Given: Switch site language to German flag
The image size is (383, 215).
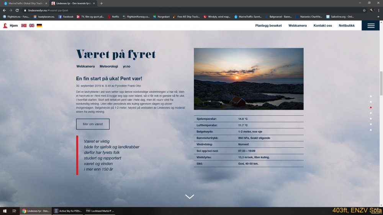Looking at the screenshot, I should point(39,25).
